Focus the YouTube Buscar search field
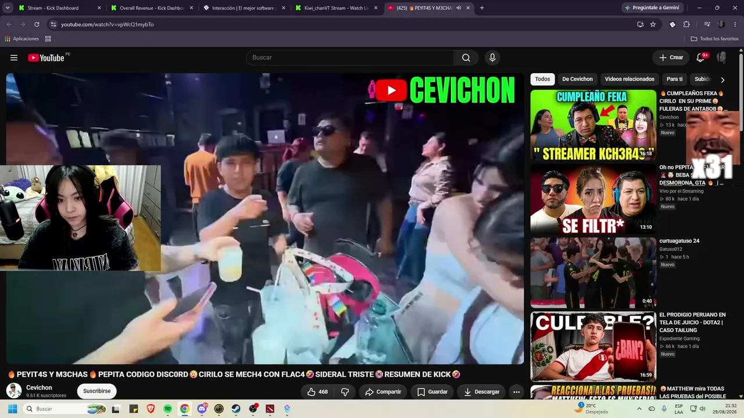This screenshot has height=418, width=744. tap(350, 57)
